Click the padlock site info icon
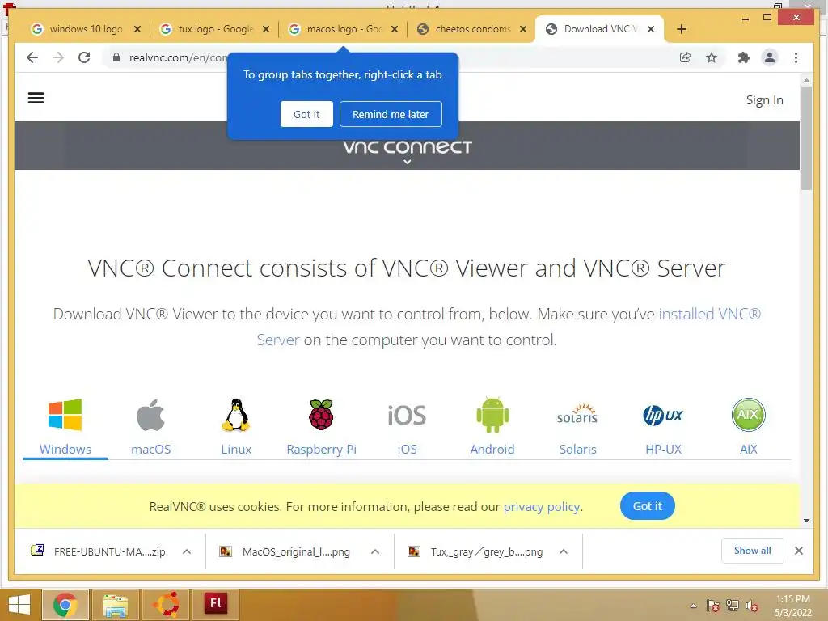The width and height of the screenshot is (828, 621). click(116, 57)
